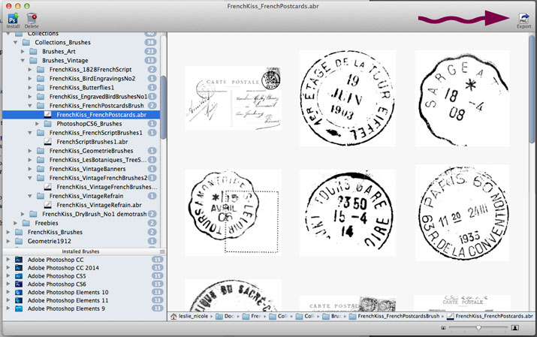The width and height of the screenshot is (537, 337).
Task: Click the Adobe Photoshop CS5 icon
Action: (x=19, y=276)
